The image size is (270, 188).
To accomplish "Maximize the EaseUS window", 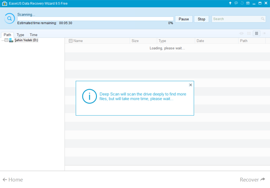I will click(260, 3).
